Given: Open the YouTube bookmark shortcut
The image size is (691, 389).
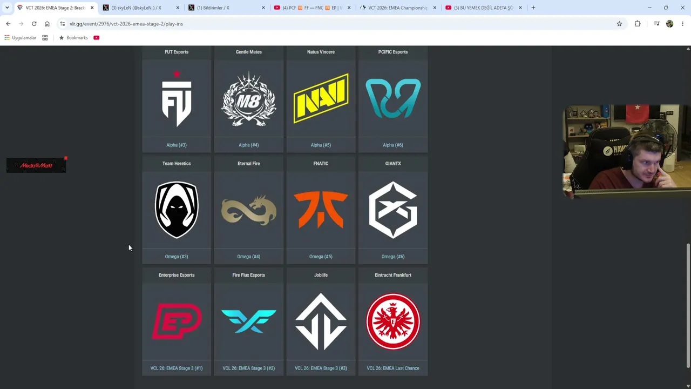Looking at the screenshot, I should pos(96,38).
